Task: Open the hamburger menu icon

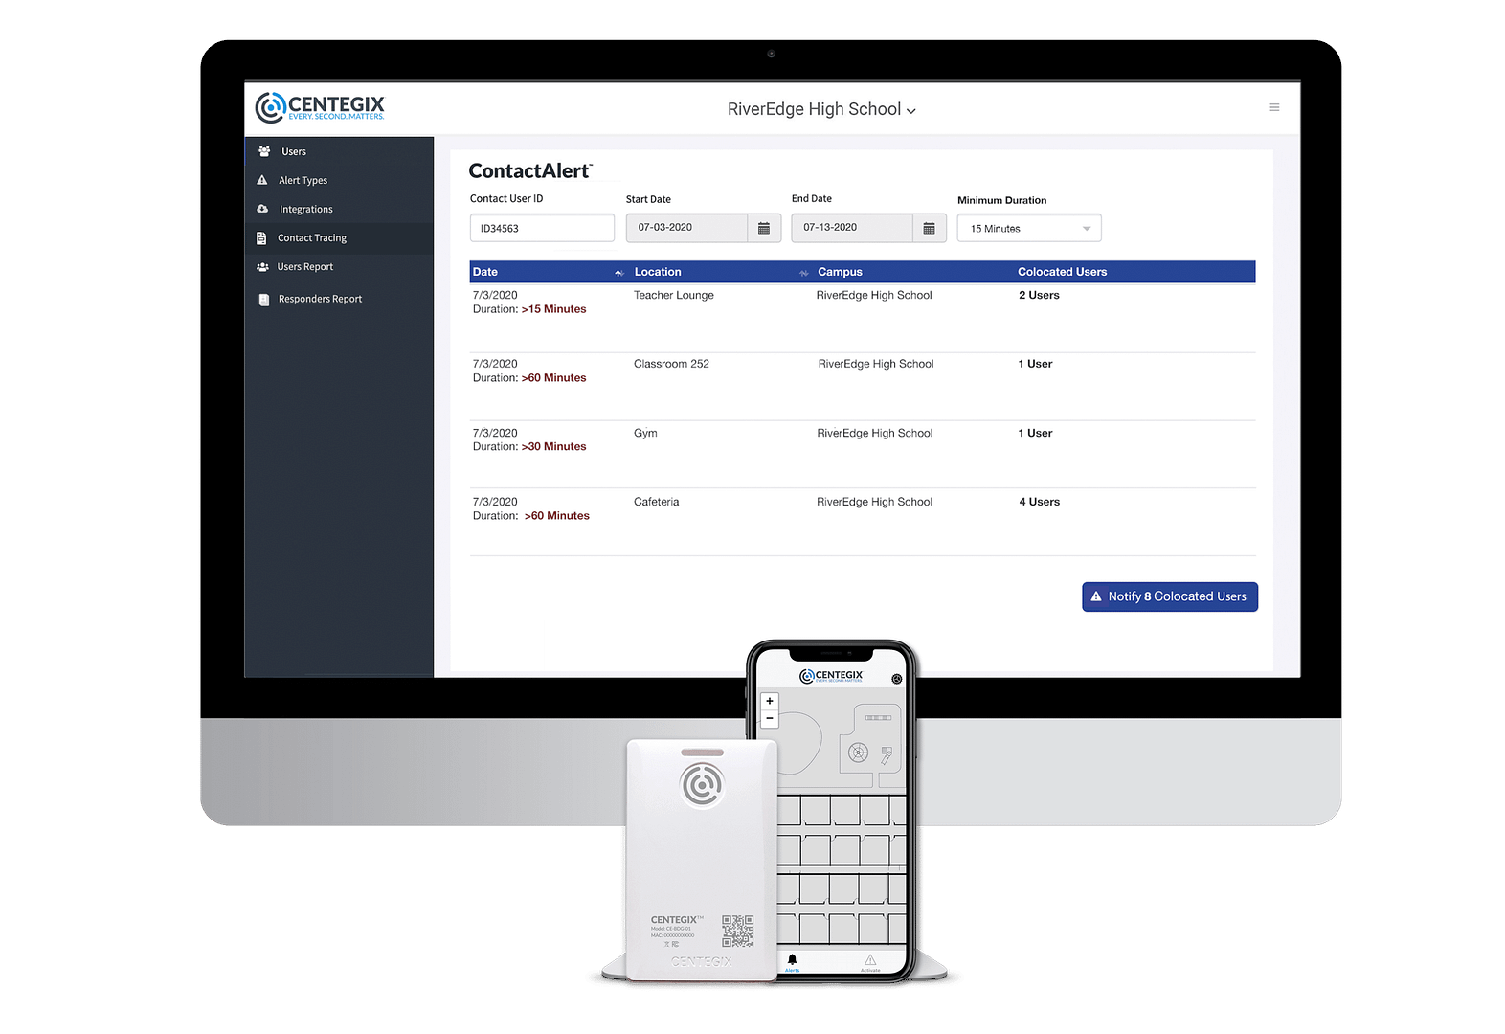Action: 1274,107
